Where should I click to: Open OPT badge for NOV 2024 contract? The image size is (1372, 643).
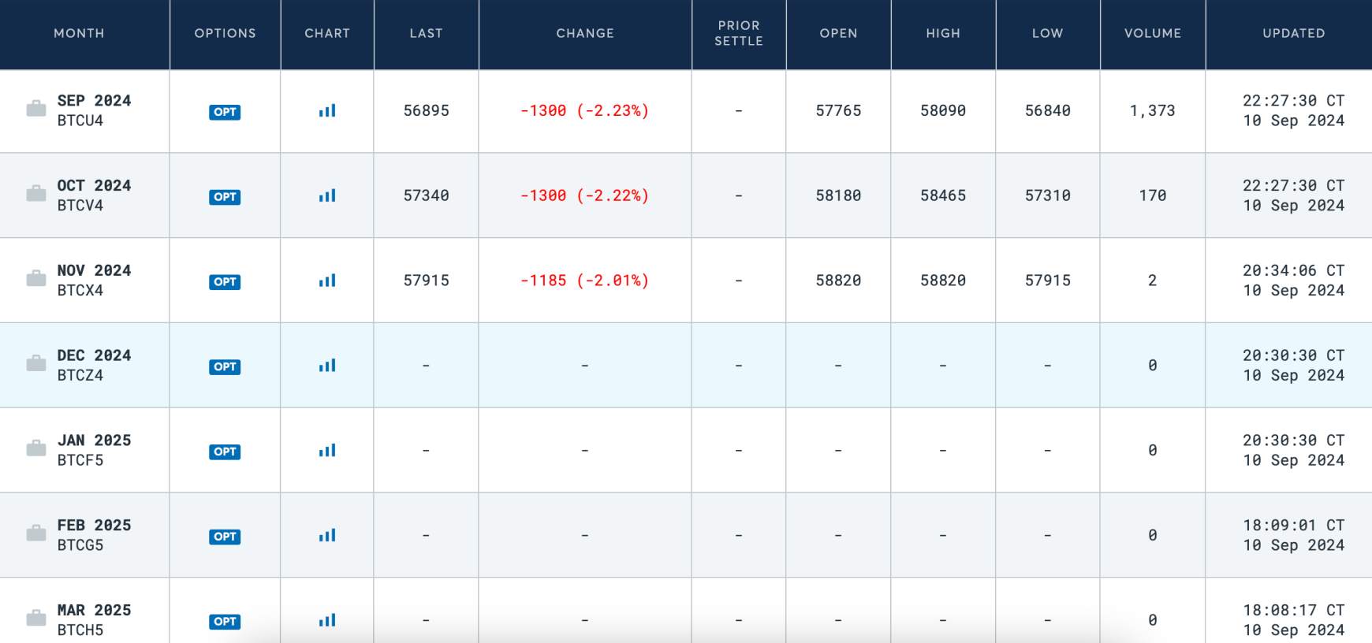tap(225, 282)
